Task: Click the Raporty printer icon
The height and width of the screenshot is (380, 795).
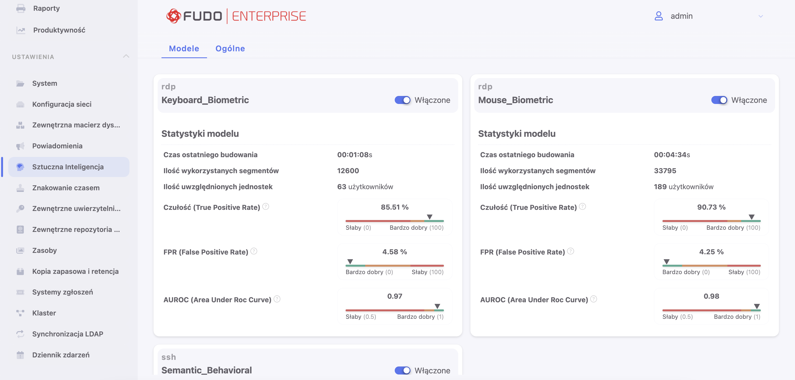Action: [x=21, y=8]
